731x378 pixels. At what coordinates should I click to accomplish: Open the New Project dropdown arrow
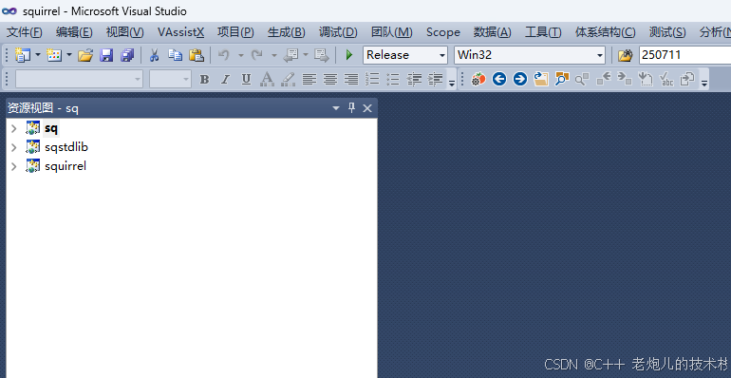pos(38,55)
